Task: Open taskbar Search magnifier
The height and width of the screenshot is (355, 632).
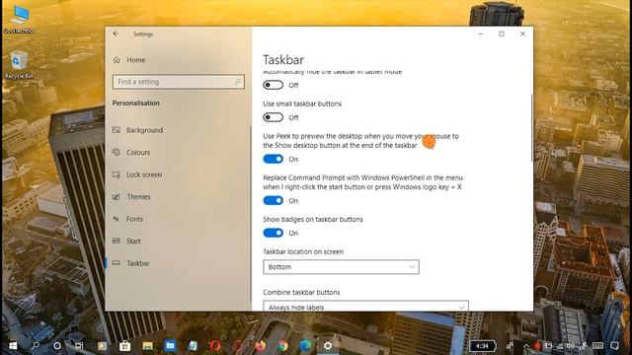Action: pos(36,346)
